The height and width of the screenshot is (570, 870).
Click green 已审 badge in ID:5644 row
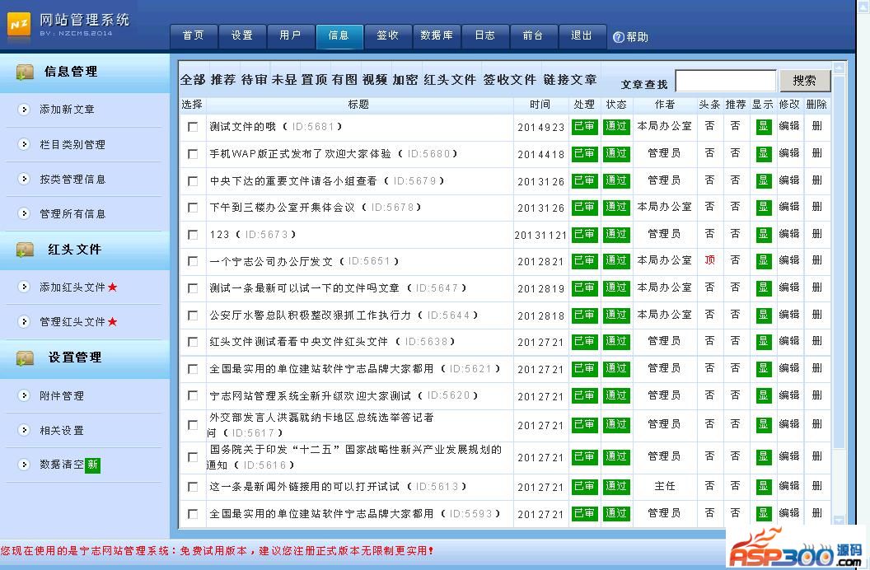(584, 315)
